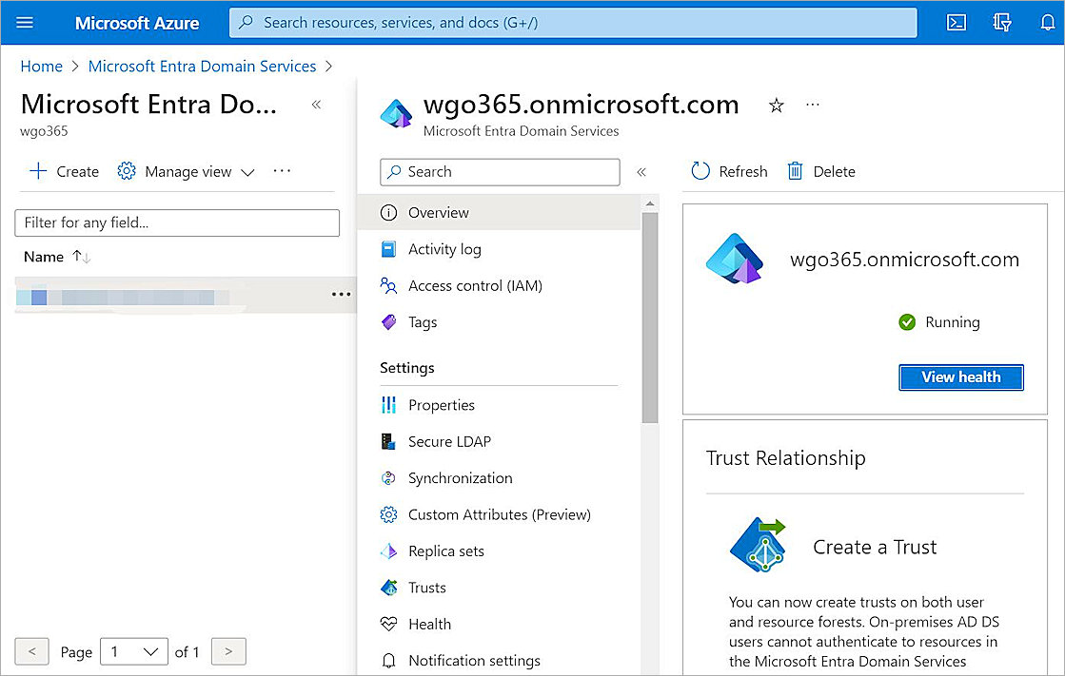Open Tags for the domain
The image size is (1065, 676).
(421, 321)
